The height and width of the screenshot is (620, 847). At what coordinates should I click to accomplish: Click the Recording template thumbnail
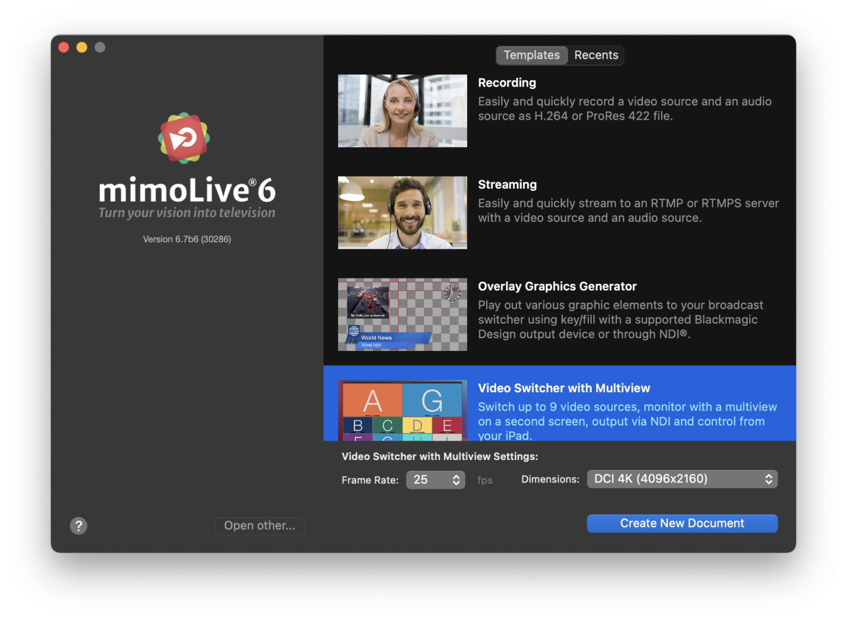(402, 110)
